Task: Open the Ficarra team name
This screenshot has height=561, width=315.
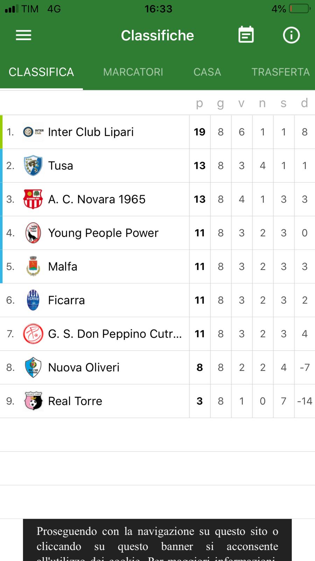Action: pyautogui.click(x=66, y=300)
